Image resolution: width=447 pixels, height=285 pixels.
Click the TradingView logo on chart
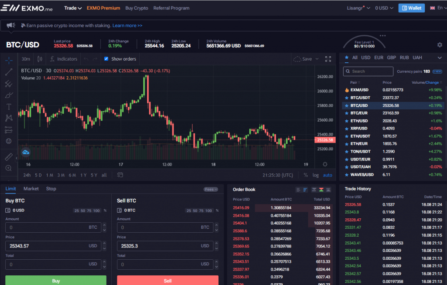[26, 152]
